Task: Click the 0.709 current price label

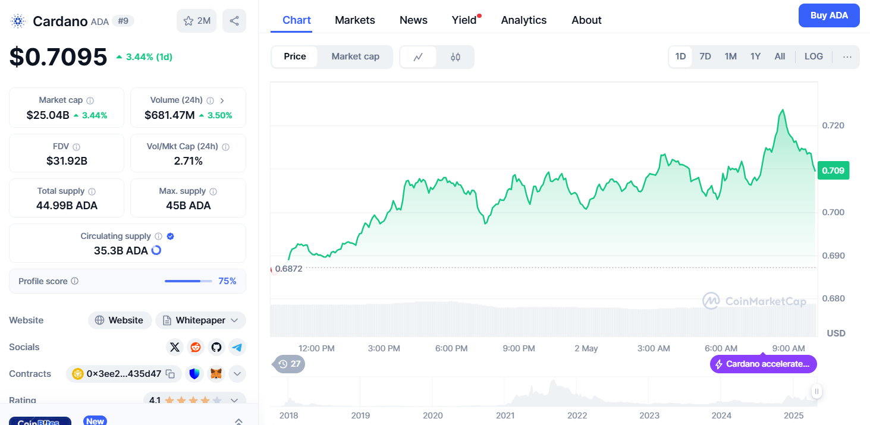Action: [833, 171]
